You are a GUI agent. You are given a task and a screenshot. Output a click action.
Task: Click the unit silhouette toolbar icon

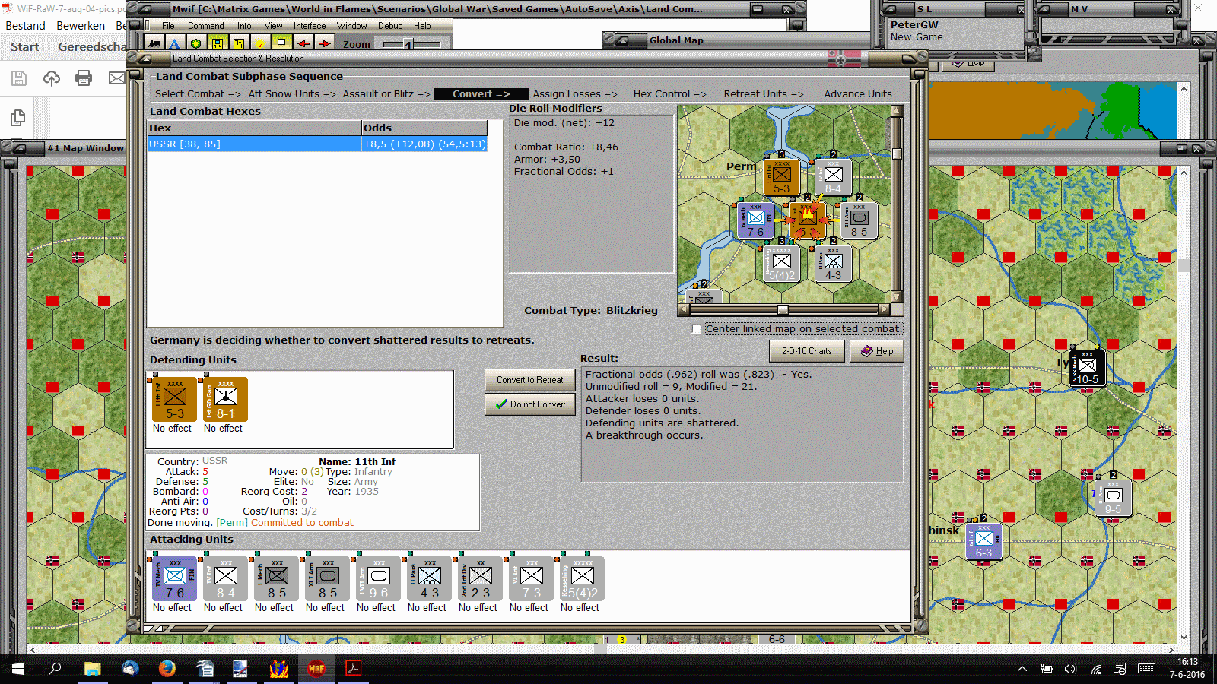point(154,43)
